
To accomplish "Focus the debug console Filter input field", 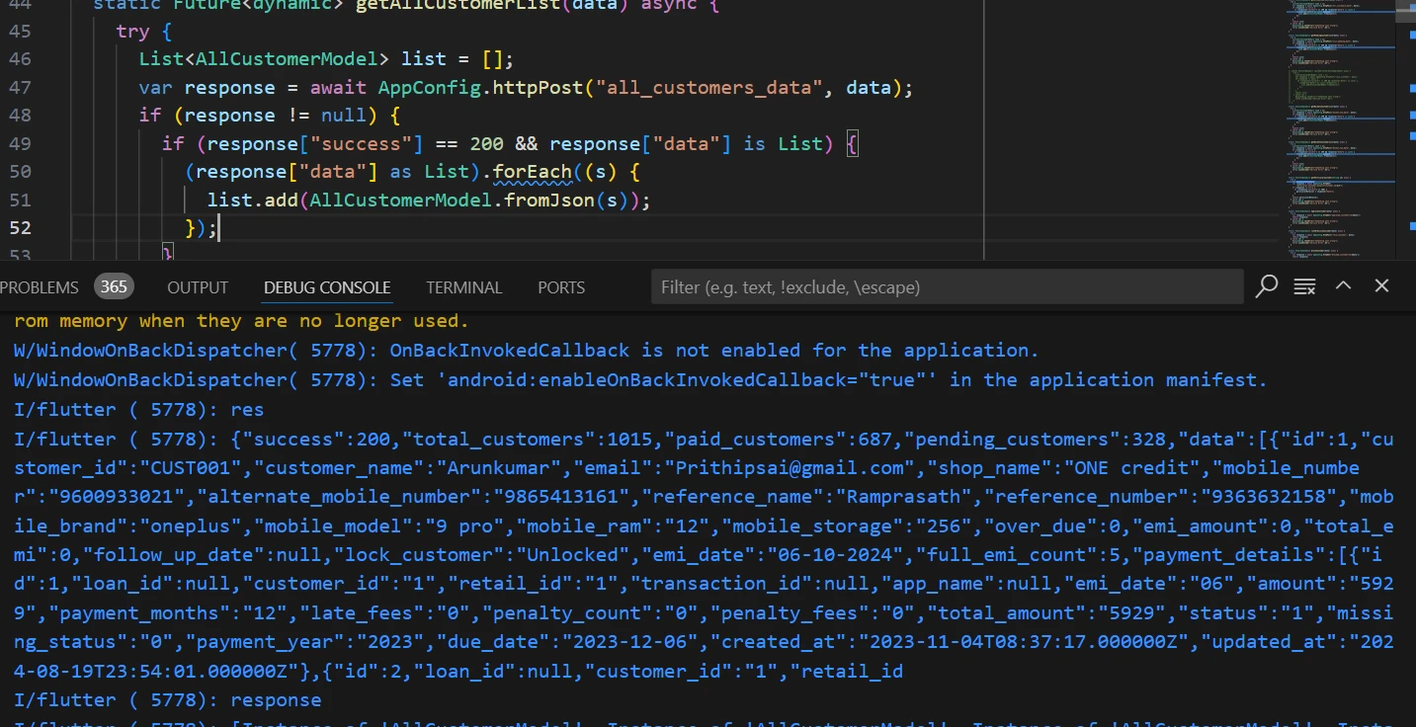I will (x=947, y=287).
